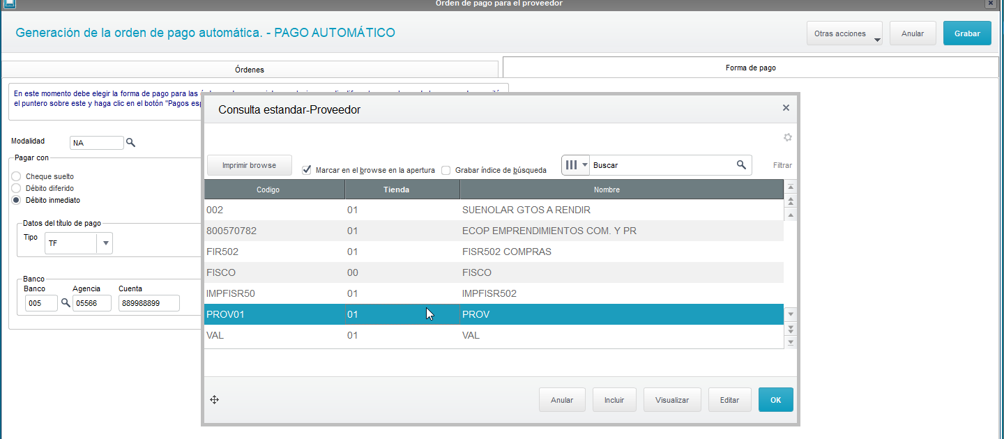Image resolution: width=1004 pixels, height=439 pixels.
Task: Sort by the Nombre column header
Action: coord(622,190)
